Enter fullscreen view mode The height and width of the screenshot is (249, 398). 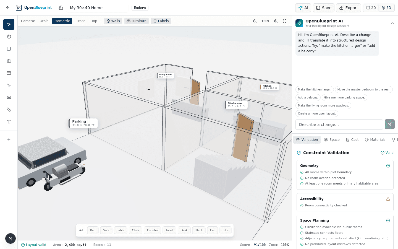[285, 21]
